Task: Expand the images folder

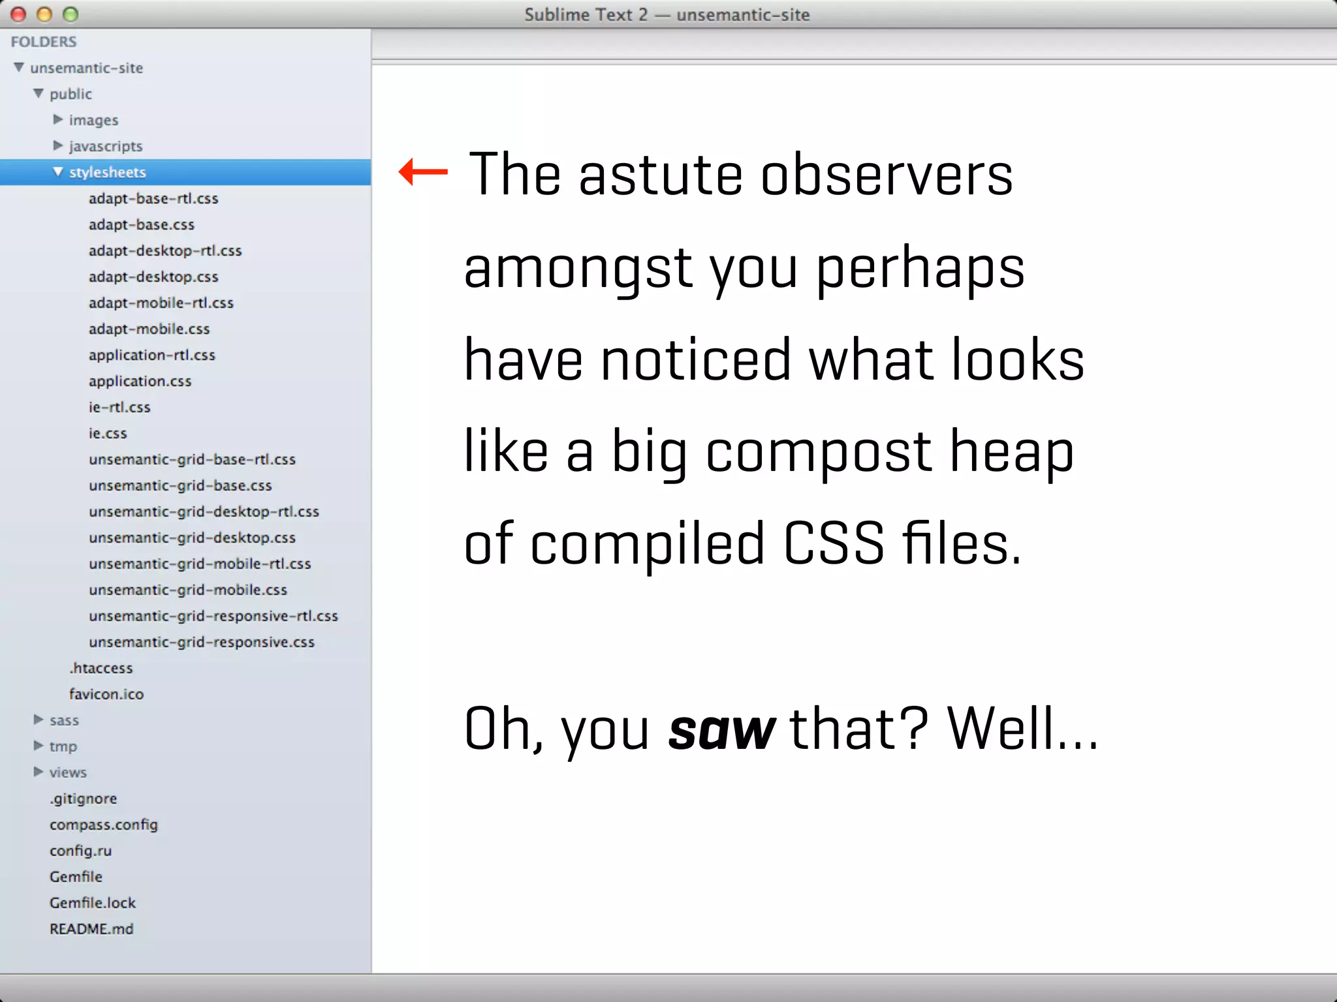Action: tap(58, 119)
